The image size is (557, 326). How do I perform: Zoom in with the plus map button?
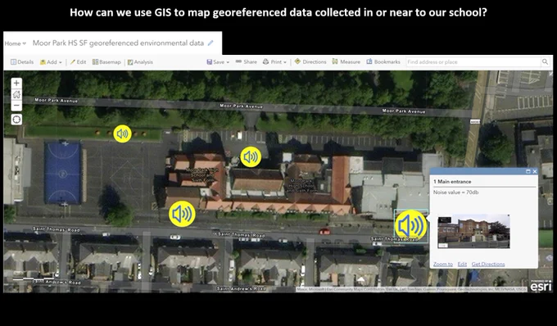pyautogui.click(x=16, y=83)
